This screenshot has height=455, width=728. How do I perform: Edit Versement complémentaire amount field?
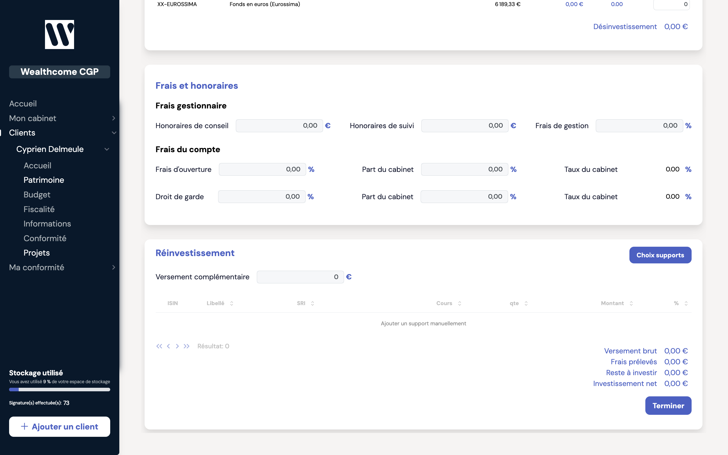[x=300, y=277]
